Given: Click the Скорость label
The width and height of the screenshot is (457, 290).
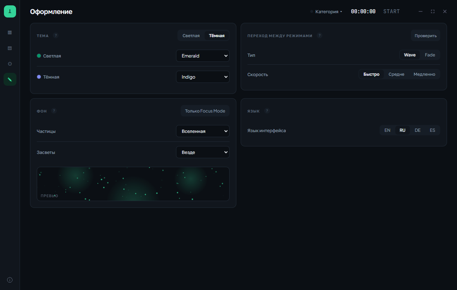Looking at the screenshot, I should point(258,75).
